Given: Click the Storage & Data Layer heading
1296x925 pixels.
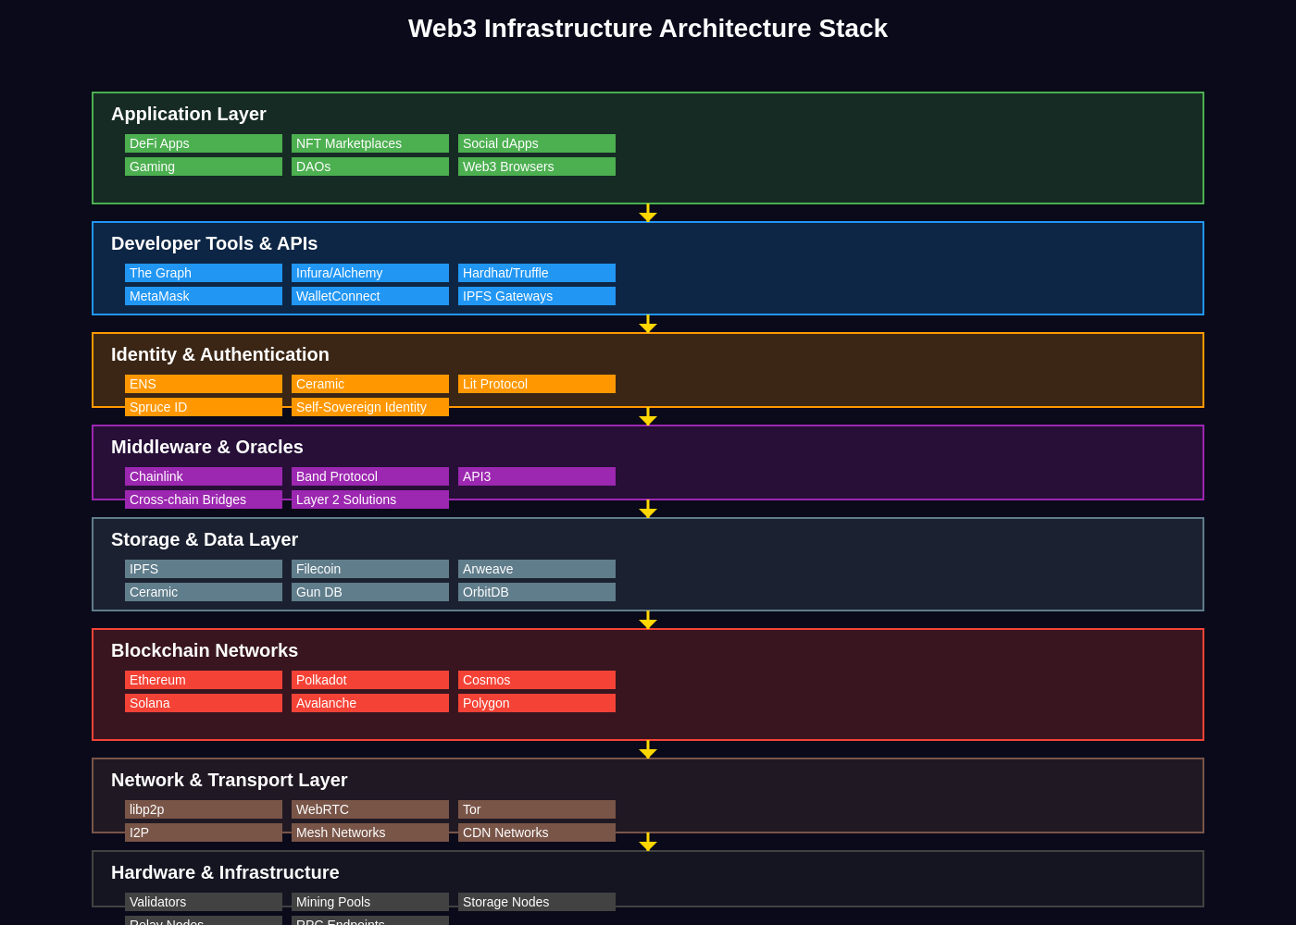Looking at the screenshot, I should coord(205,539).
